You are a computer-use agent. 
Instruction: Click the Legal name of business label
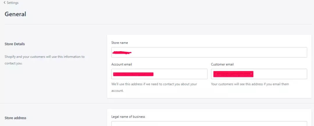pyautogui.click(x=128, y=117)
